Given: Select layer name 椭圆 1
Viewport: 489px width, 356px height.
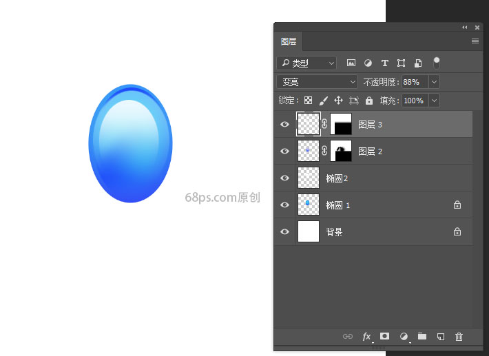Looking at the screenshot, I should coord(337,205).
